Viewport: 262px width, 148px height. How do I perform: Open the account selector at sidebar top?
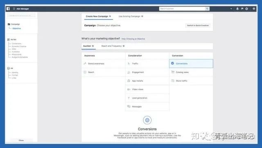click(x=21, y=16)
